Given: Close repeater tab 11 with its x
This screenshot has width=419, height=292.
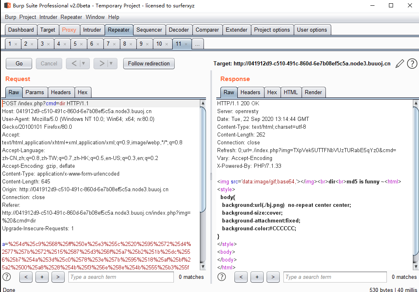Looking at the screenshot, I should pyautogui.click(x=186, y=44).
